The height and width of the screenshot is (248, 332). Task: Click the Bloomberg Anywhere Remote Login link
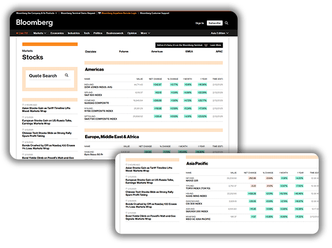point(119,13)
